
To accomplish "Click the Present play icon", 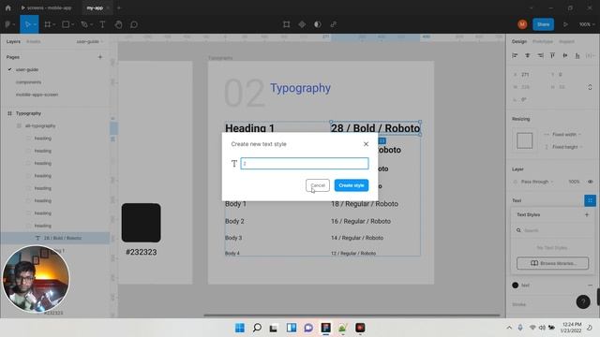I will click(565, 24).
